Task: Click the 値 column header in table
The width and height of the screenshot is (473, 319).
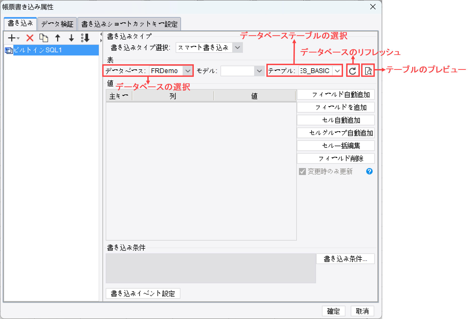Action: pos(255,96)
